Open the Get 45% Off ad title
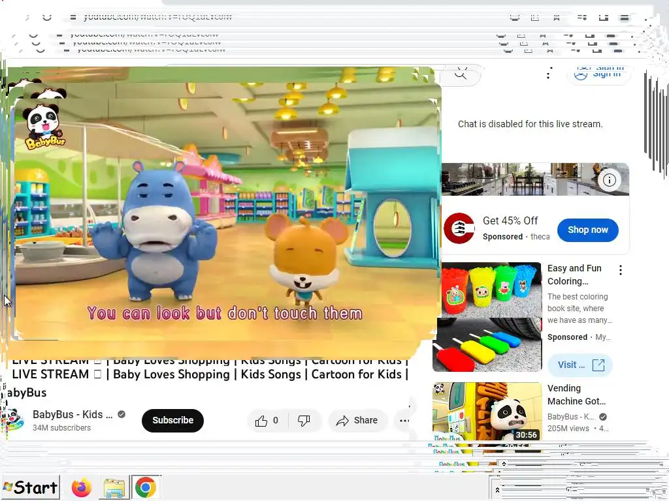Screen dimensions: 669x501 click(510, 220)
